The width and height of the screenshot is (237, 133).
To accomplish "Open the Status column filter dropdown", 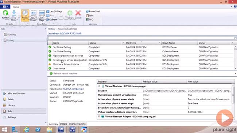I will tap(123, 43).
